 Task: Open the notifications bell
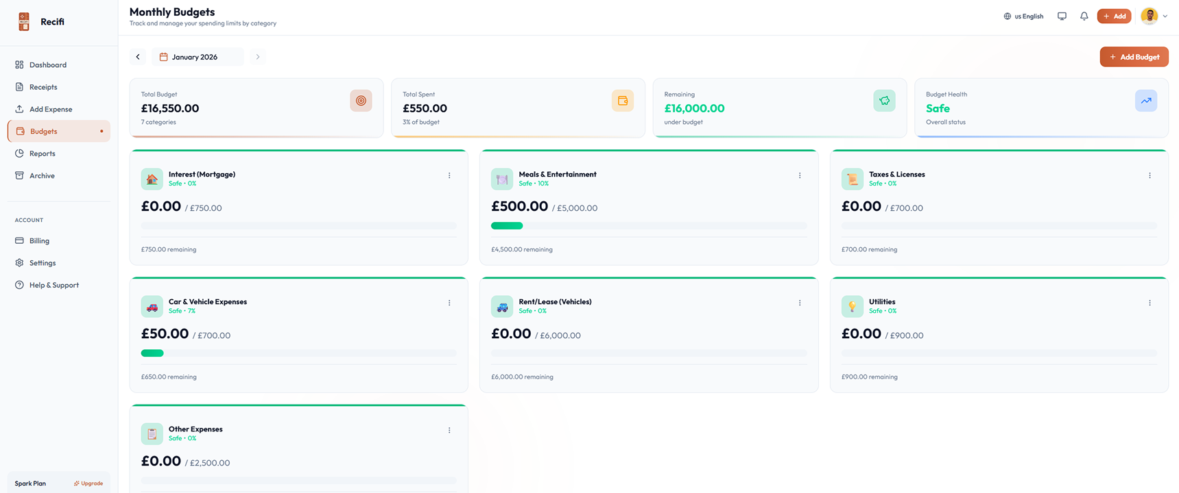(1084, 16)
